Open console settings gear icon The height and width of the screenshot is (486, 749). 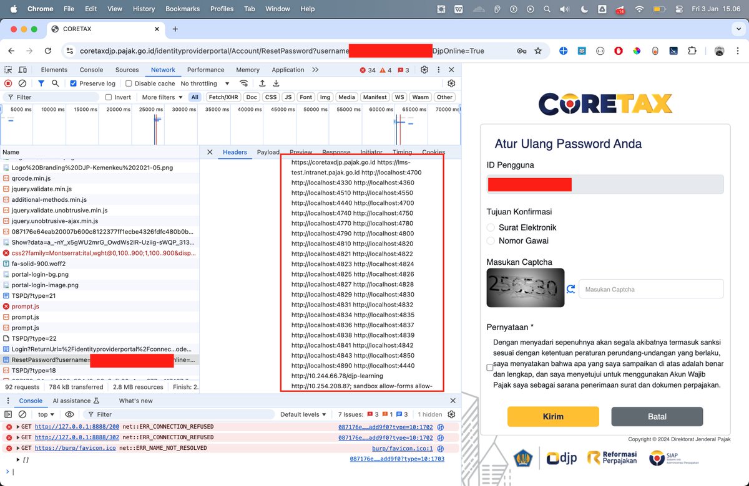click(x=452, y=414)
